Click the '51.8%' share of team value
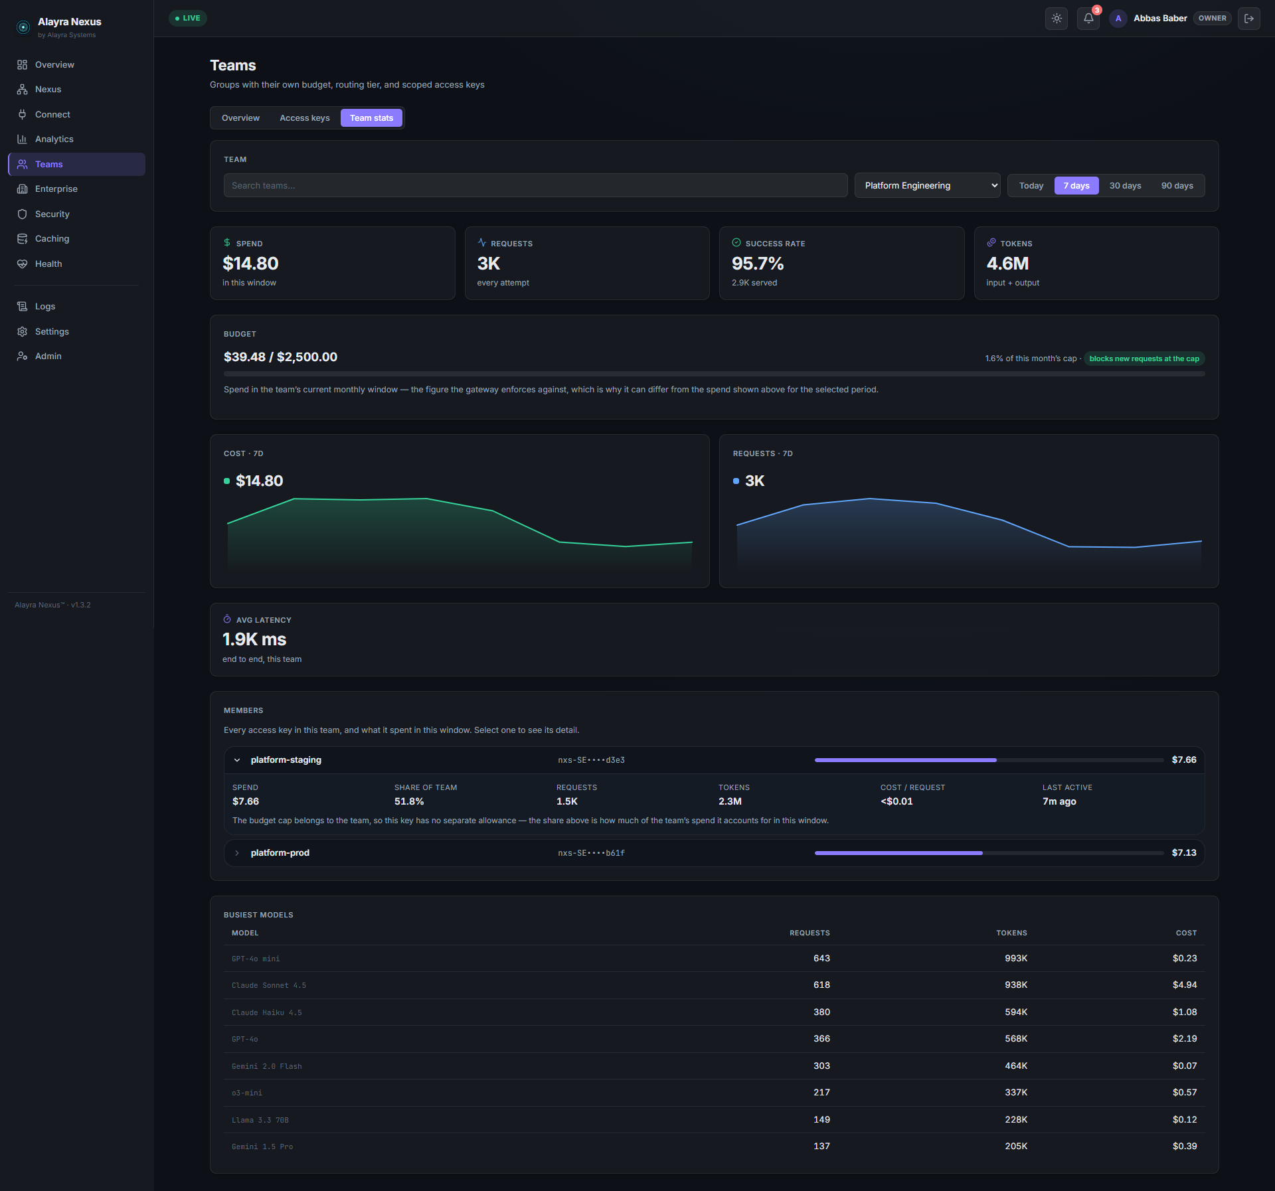This screenshot has width=1275, height=1191. point(409,801)
